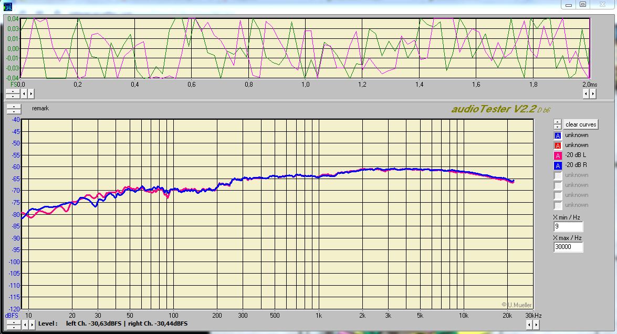Toggle the -20 dB L curve
The image size is (617, 334).
[x=558, y=155]
